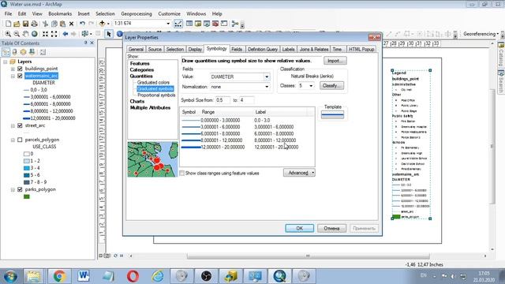Screen dimensions: 505x284
Task: Open the ModelBuilder icon in toolbar
Action: 235,24
